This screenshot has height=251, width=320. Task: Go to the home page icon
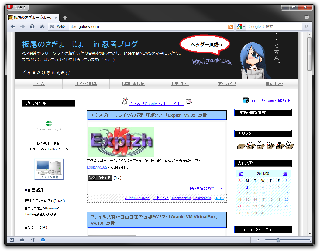click(42, 26)
